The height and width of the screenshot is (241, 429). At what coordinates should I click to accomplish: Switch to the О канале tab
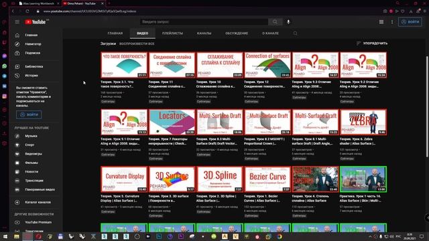pyautogui.click(x=270, y=33)
